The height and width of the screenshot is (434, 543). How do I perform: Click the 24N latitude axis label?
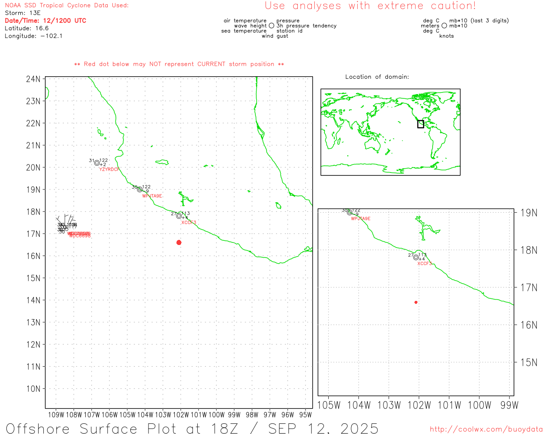point(33,79)
